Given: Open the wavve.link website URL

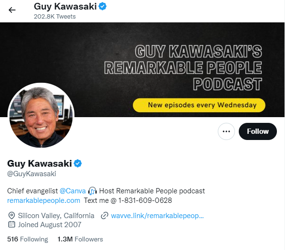Looking at the screenshot, I should click(157, 216).
